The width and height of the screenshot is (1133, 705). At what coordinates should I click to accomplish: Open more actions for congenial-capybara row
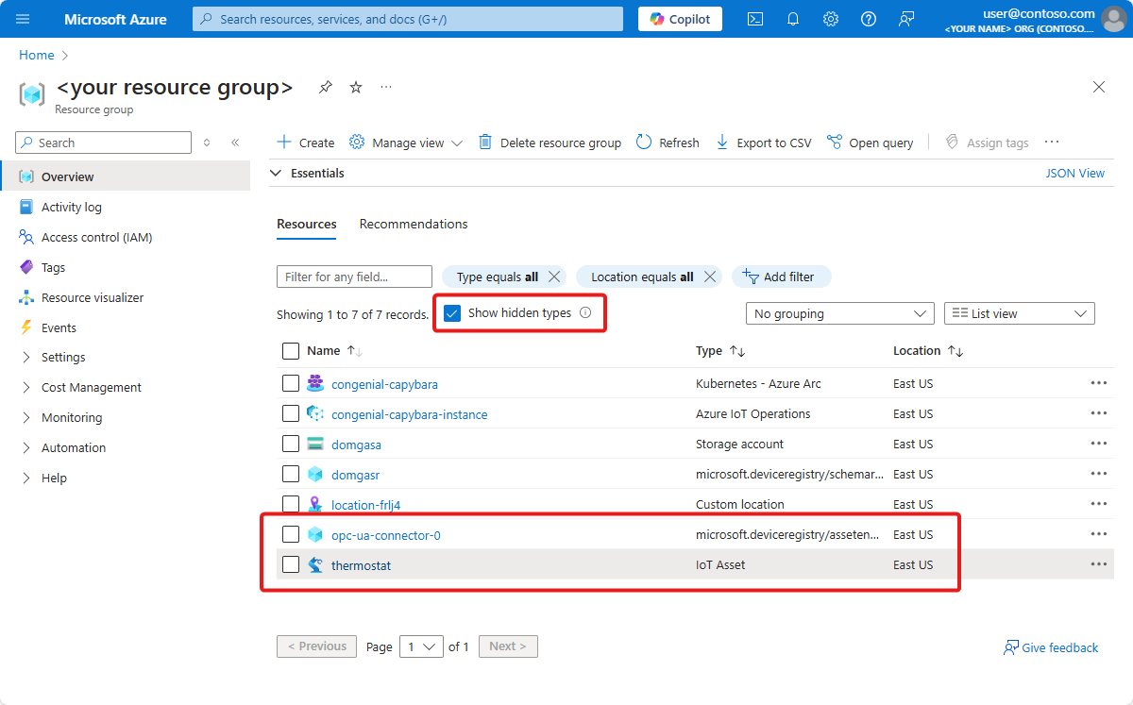tap(1098, 384)
